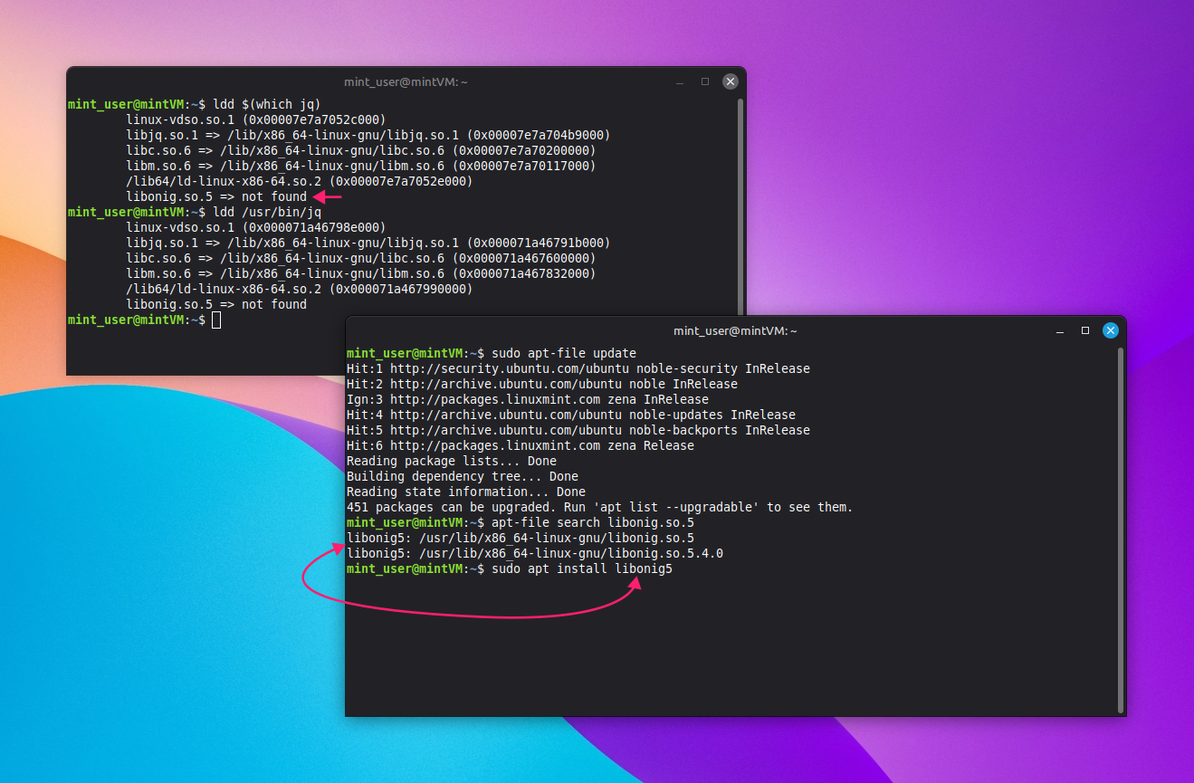The width and height of the screenshot is (1194, 783).
Task: Click Hit:5 noble-backports InRelease line
Action: point(578,430)
